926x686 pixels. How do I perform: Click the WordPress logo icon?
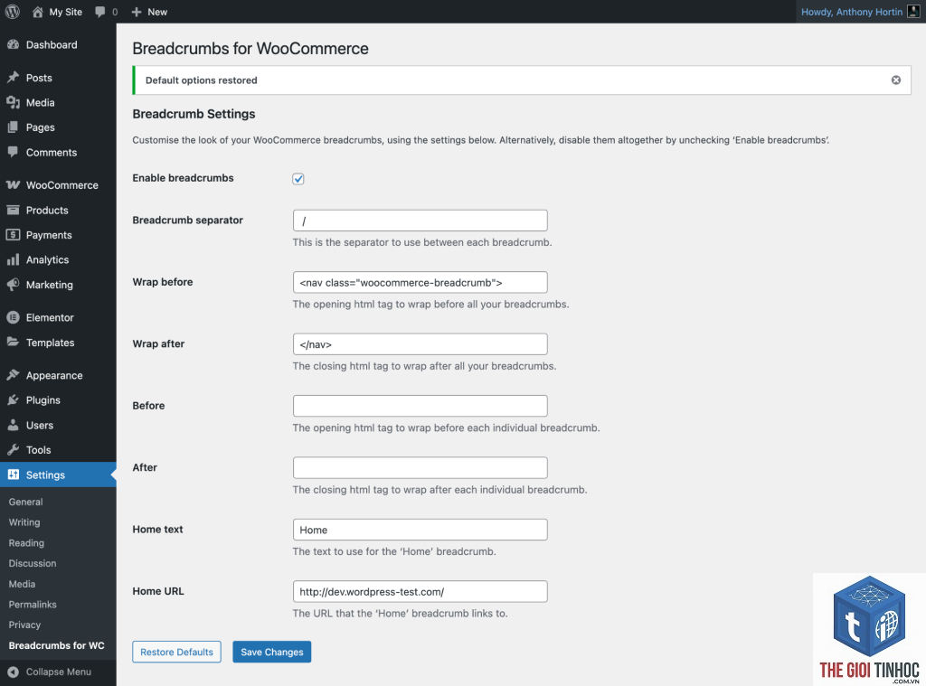click(x=13, y=12)
